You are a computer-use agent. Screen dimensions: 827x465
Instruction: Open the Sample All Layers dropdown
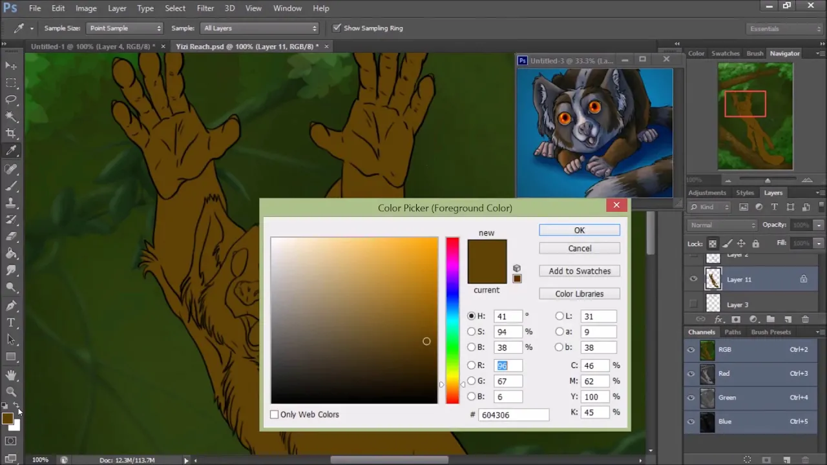point(260,28)
